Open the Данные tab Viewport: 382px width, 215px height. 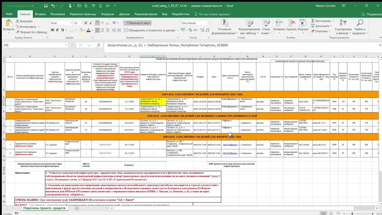(124, 14)
